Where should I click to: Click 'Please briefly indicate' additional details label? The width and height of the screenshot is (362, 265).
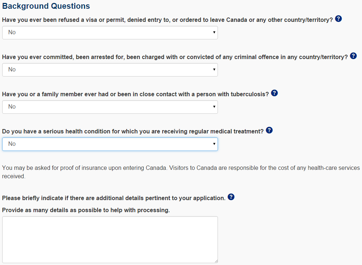click(114, 198)
